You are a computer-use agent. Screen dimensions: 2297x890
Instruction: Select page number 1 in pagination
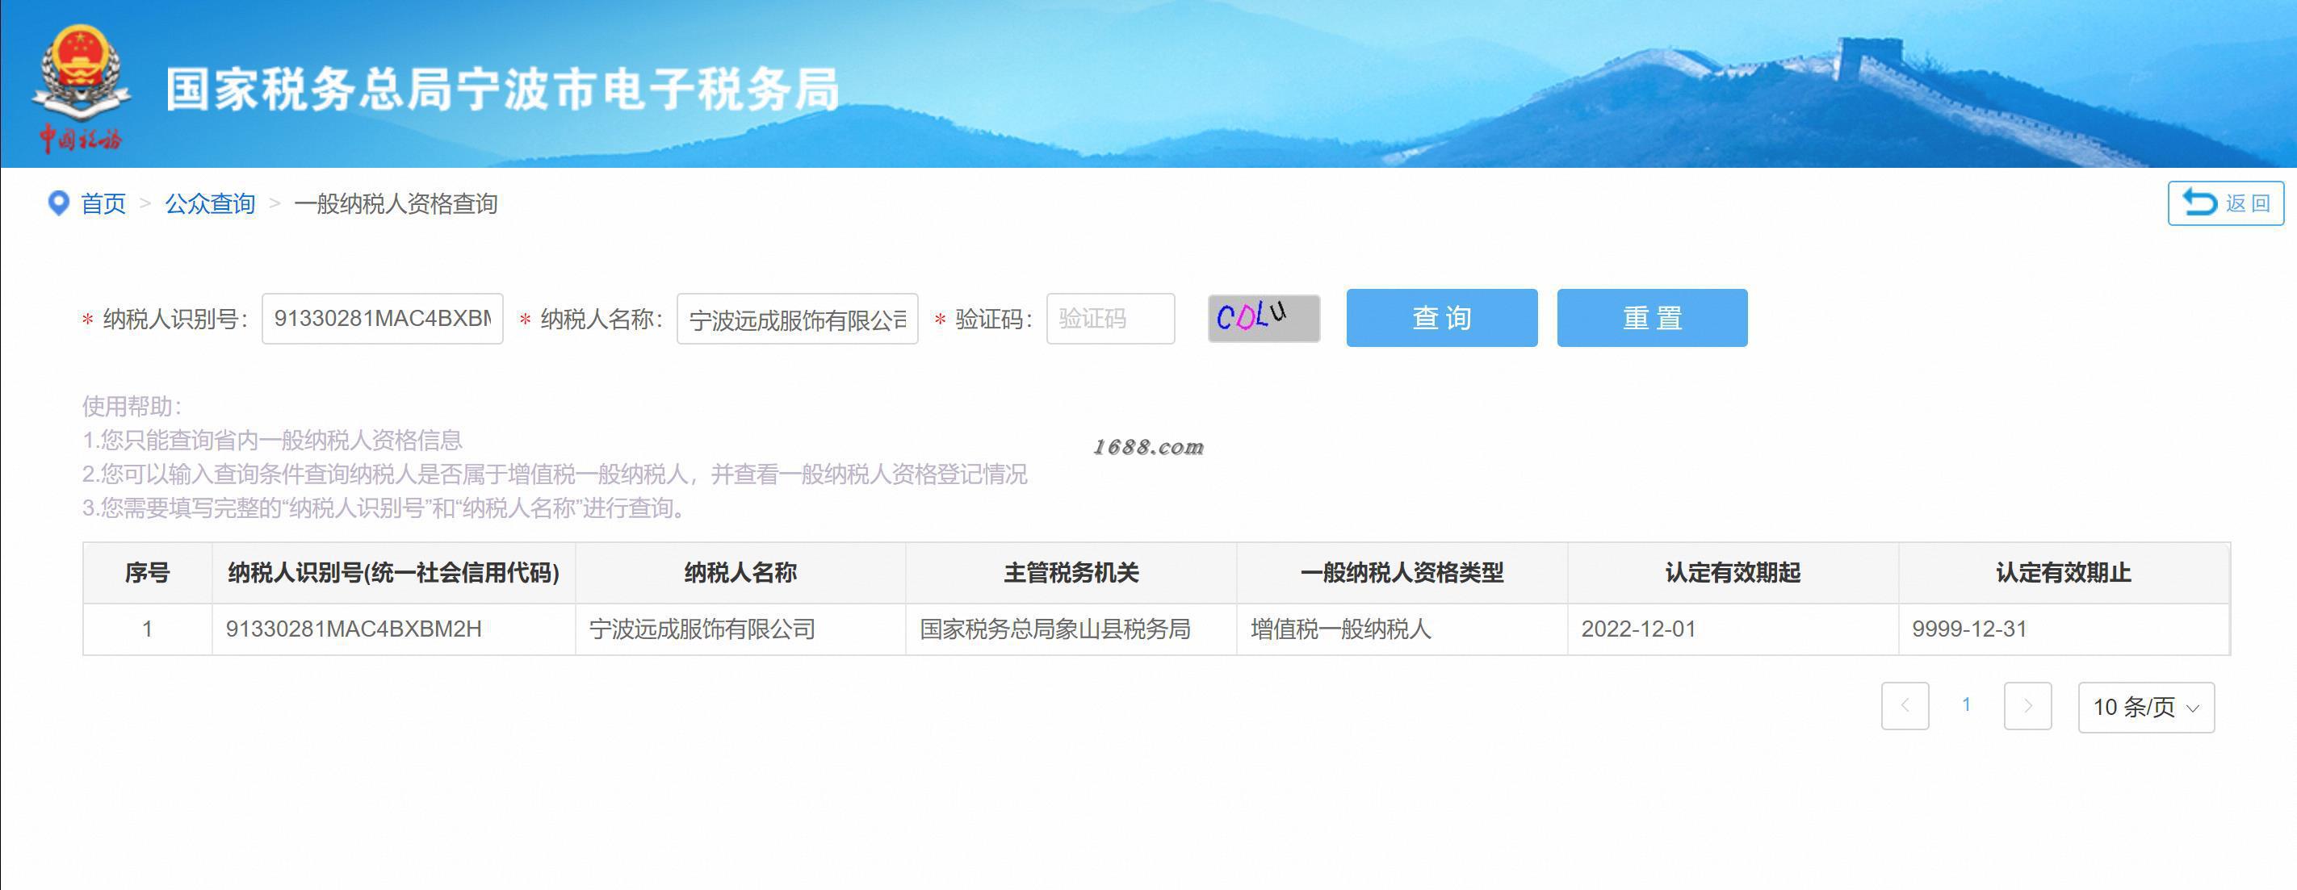1966,705
